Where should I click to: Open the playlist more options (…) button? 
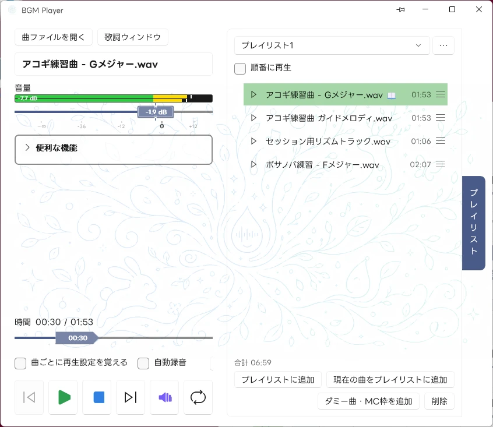(443, 45)
